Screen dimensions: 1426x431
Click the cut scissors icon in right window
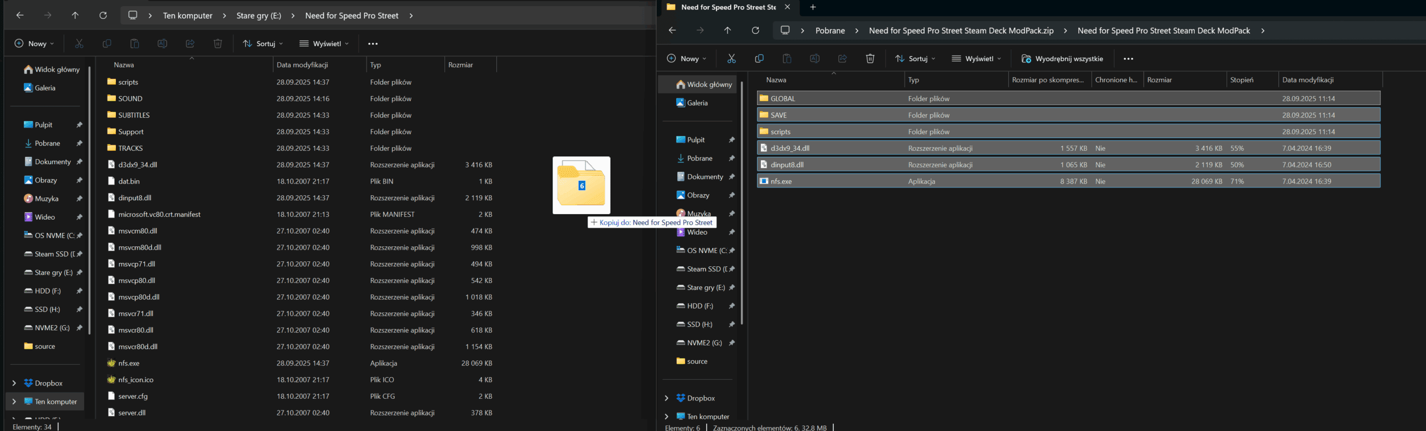[x=731, y=58]
